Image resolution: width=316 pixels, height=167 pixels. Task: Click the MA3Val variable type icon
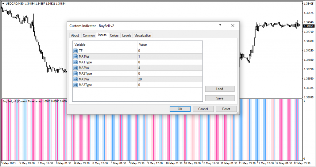[76, 79]
